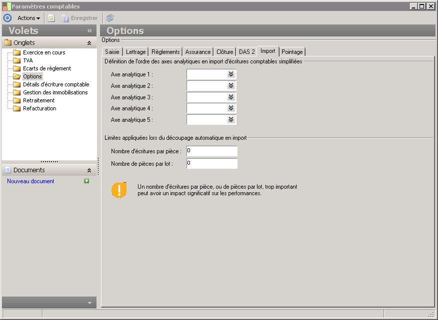Click the Nouveau document link
The image size is (438, 320).
tap(30, 181)
